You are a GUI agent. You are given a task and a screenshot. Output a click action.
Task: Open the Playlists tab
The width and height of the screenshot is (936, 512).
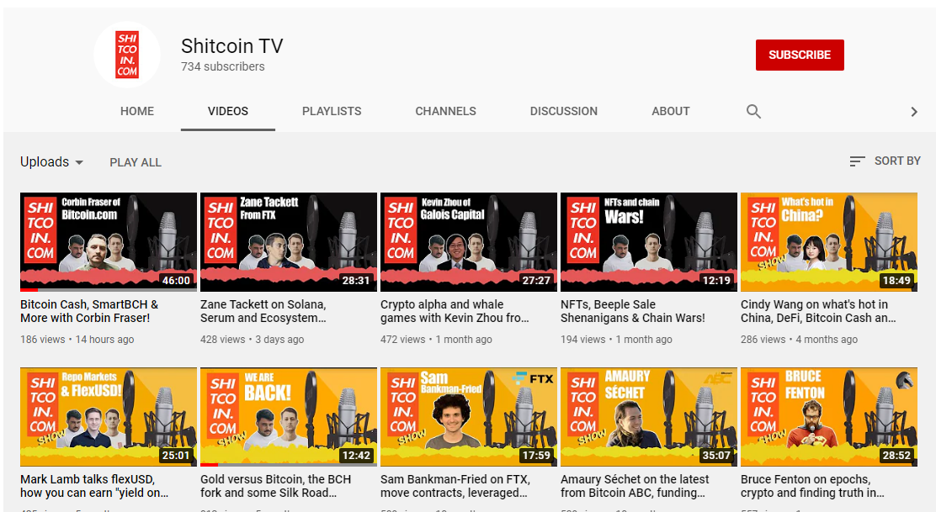point(332,112)
